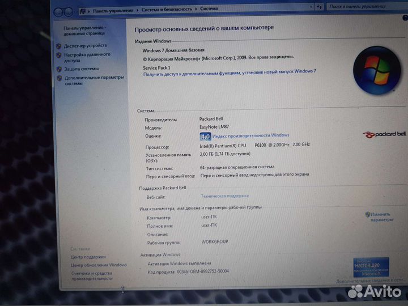
Task: Click the 64-разрядная операционная система text
Action: point(237,167)
